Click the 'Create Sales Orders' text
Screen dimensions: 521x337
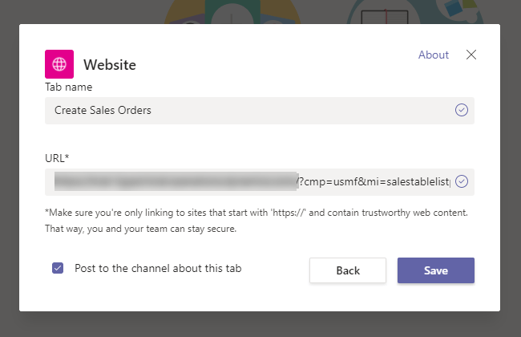click(103, 111)
